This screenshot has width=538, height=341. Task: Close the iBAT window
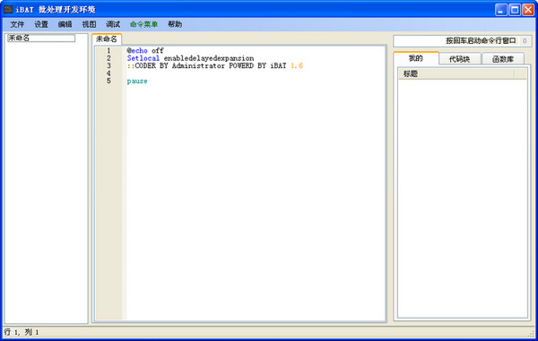(x=528, y=10)
